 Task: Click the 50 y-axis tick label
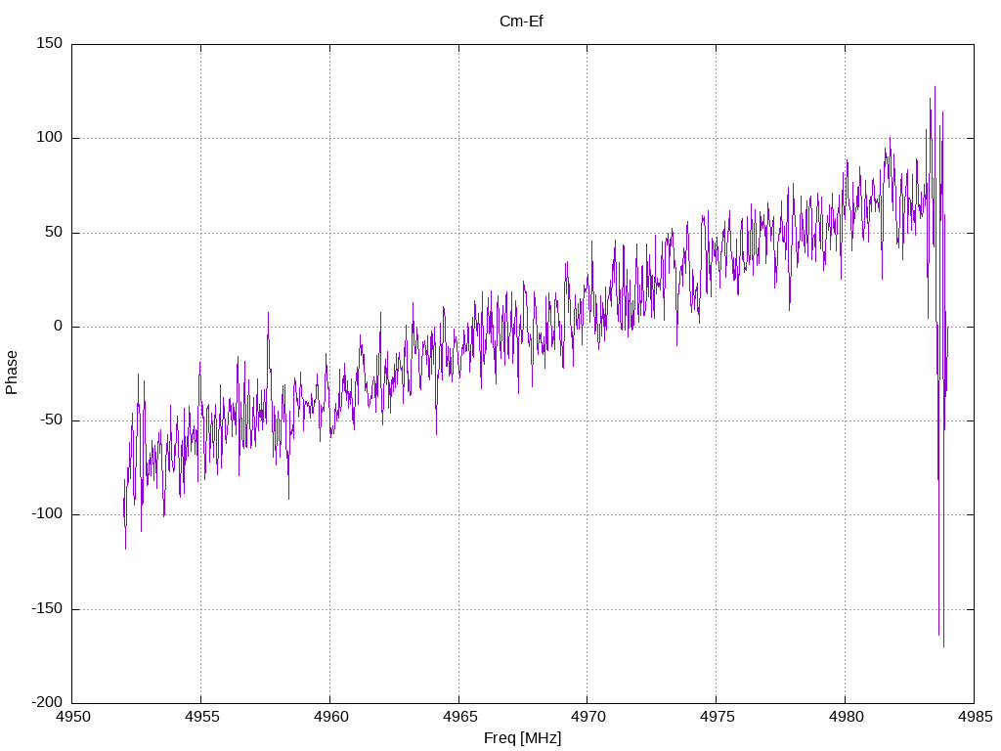pos(54,232)
